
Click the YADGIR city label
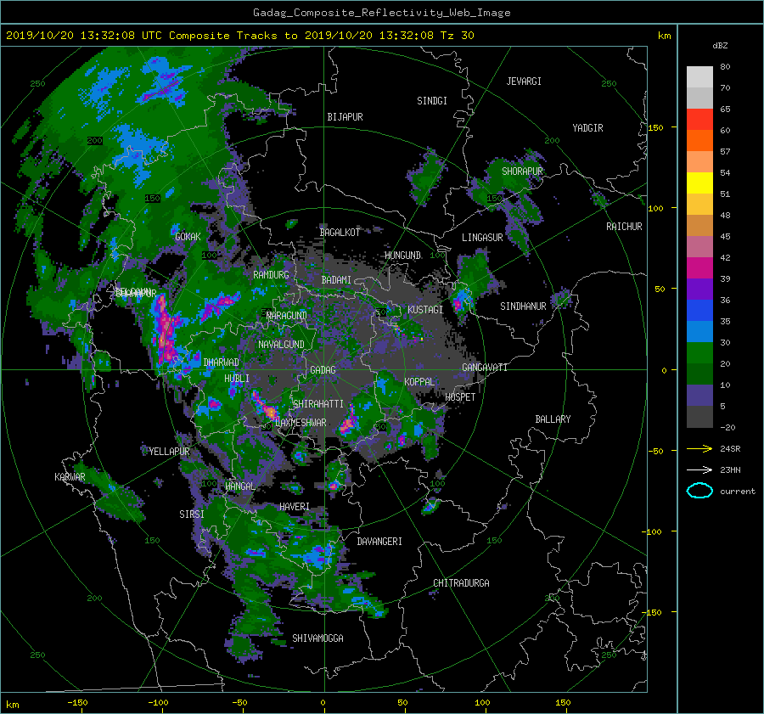click(x=587, y=128)
